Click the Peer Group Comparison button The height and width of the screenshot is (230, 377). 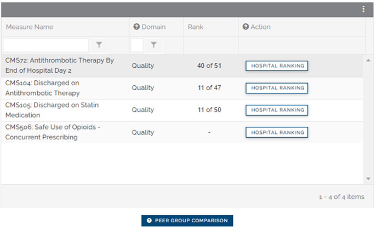tap(187, 221)
